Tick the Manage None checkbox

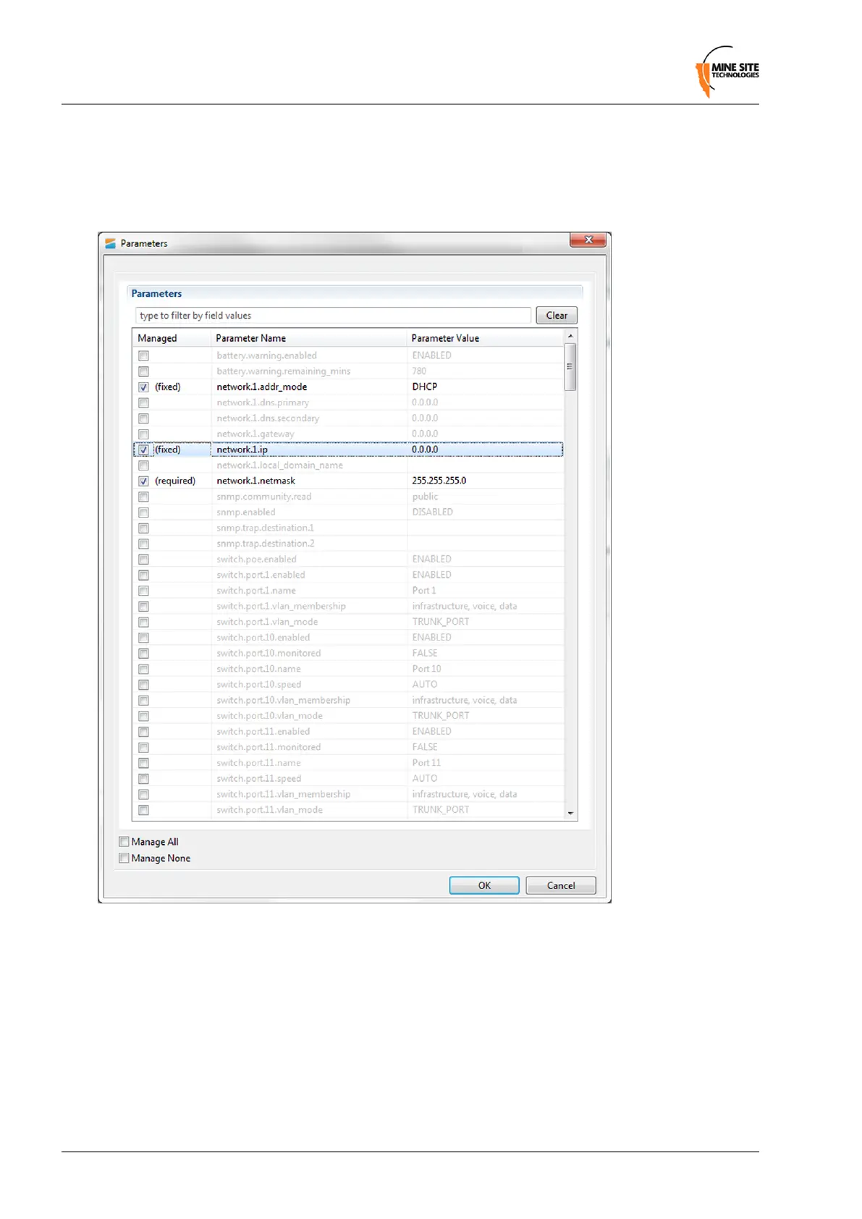pos(124,859)
